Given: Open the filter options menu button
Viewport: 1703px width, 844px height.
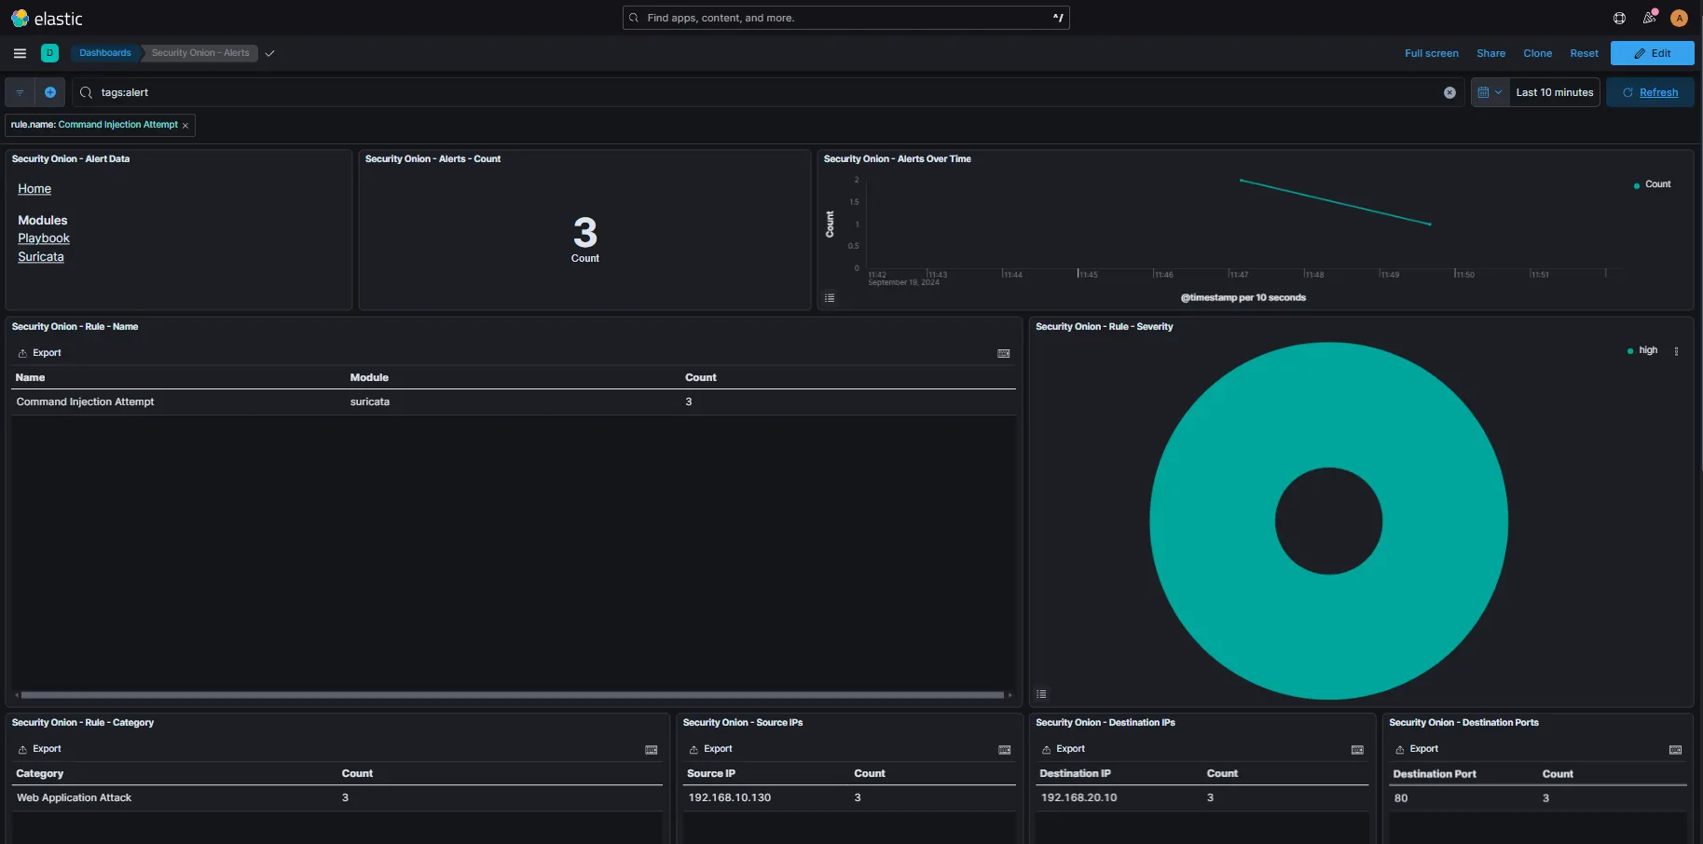Looking at the screenshot, I should click(20, 92).
